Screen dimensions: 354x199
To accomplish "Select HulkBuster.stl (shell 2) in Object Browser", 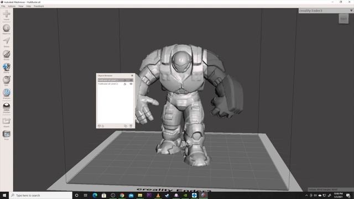I will tap(116, 83).
